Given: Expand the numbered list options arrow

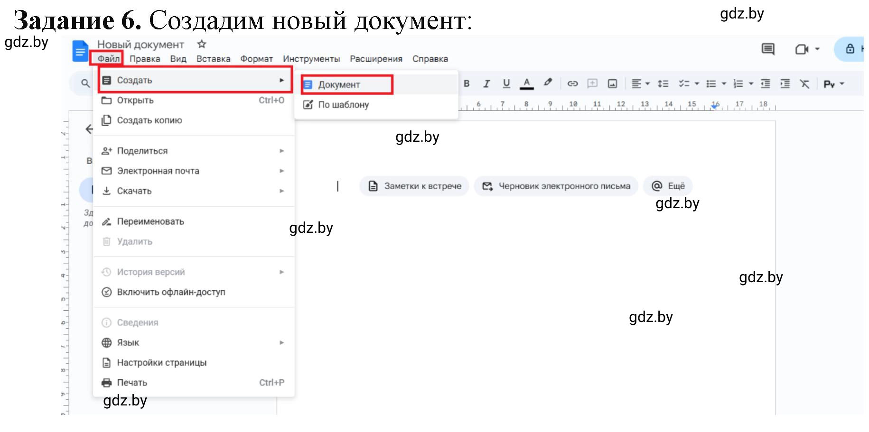Looking at the screenshot, I should point(751,84).
